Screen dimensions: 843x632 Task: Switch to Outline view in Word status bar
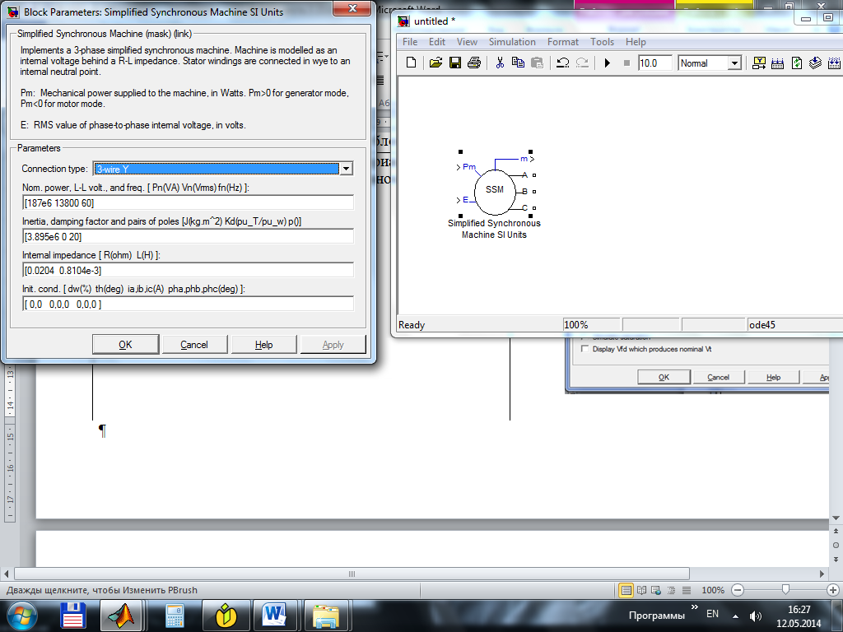coord(671,590)
